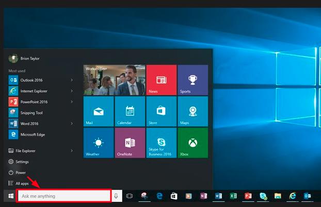Open the Weather tile
The height and width of the screenshot is (207, 321).
(99, 143)
